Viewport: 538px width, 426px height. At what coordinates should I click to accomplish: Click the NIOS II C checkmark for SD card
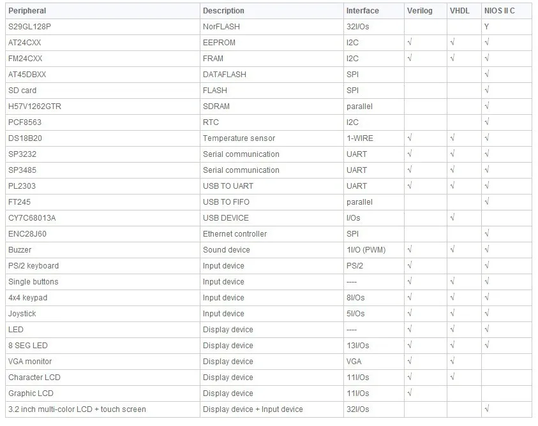point(487,90)
